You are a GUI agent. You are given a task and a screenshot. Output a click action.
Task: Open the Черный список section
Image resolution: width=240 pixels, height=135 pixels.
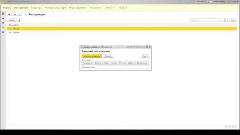pos(96,8)
